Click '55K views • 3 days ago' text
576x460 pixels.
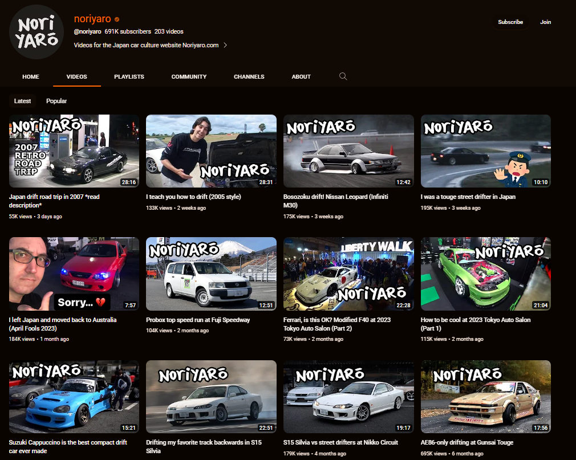point(35,217)
